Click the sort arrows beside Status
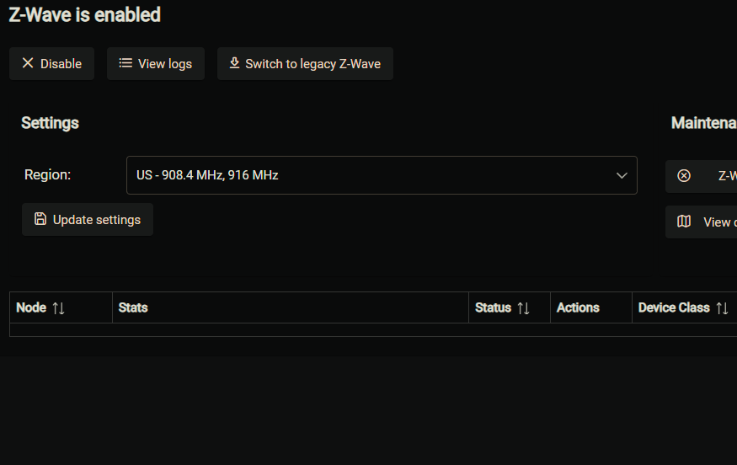The image size is (737, 465). tap(523, 308)
